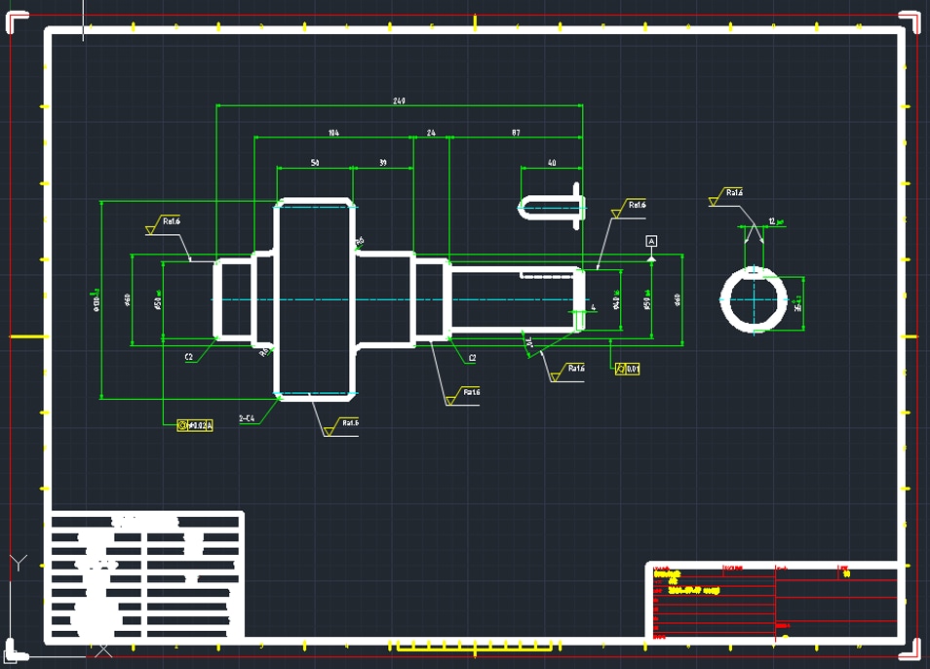This screenshot has height=669, width=930.
Task: Select the 249 overall length dimension text
Action: point(399,100)
